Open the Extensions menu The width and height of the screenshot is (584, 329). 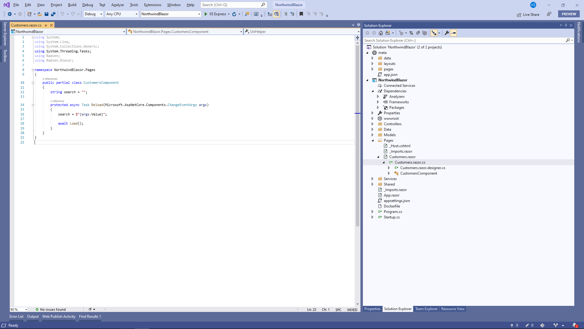click(152, 5)
